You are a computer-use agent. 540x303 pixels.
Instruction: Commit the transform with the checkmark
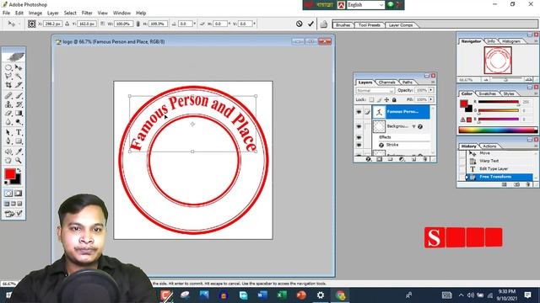coord(310,24)
